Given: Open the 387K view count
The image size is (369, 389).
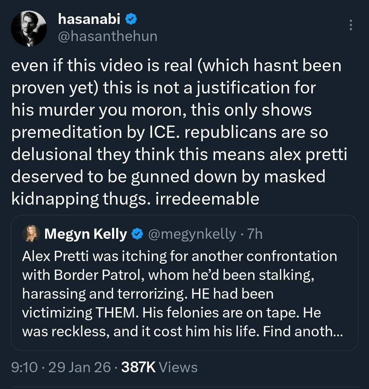Looking at the screenshot, I should coord(139,367).
